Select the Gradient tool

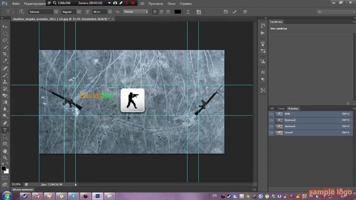(5, 102)
